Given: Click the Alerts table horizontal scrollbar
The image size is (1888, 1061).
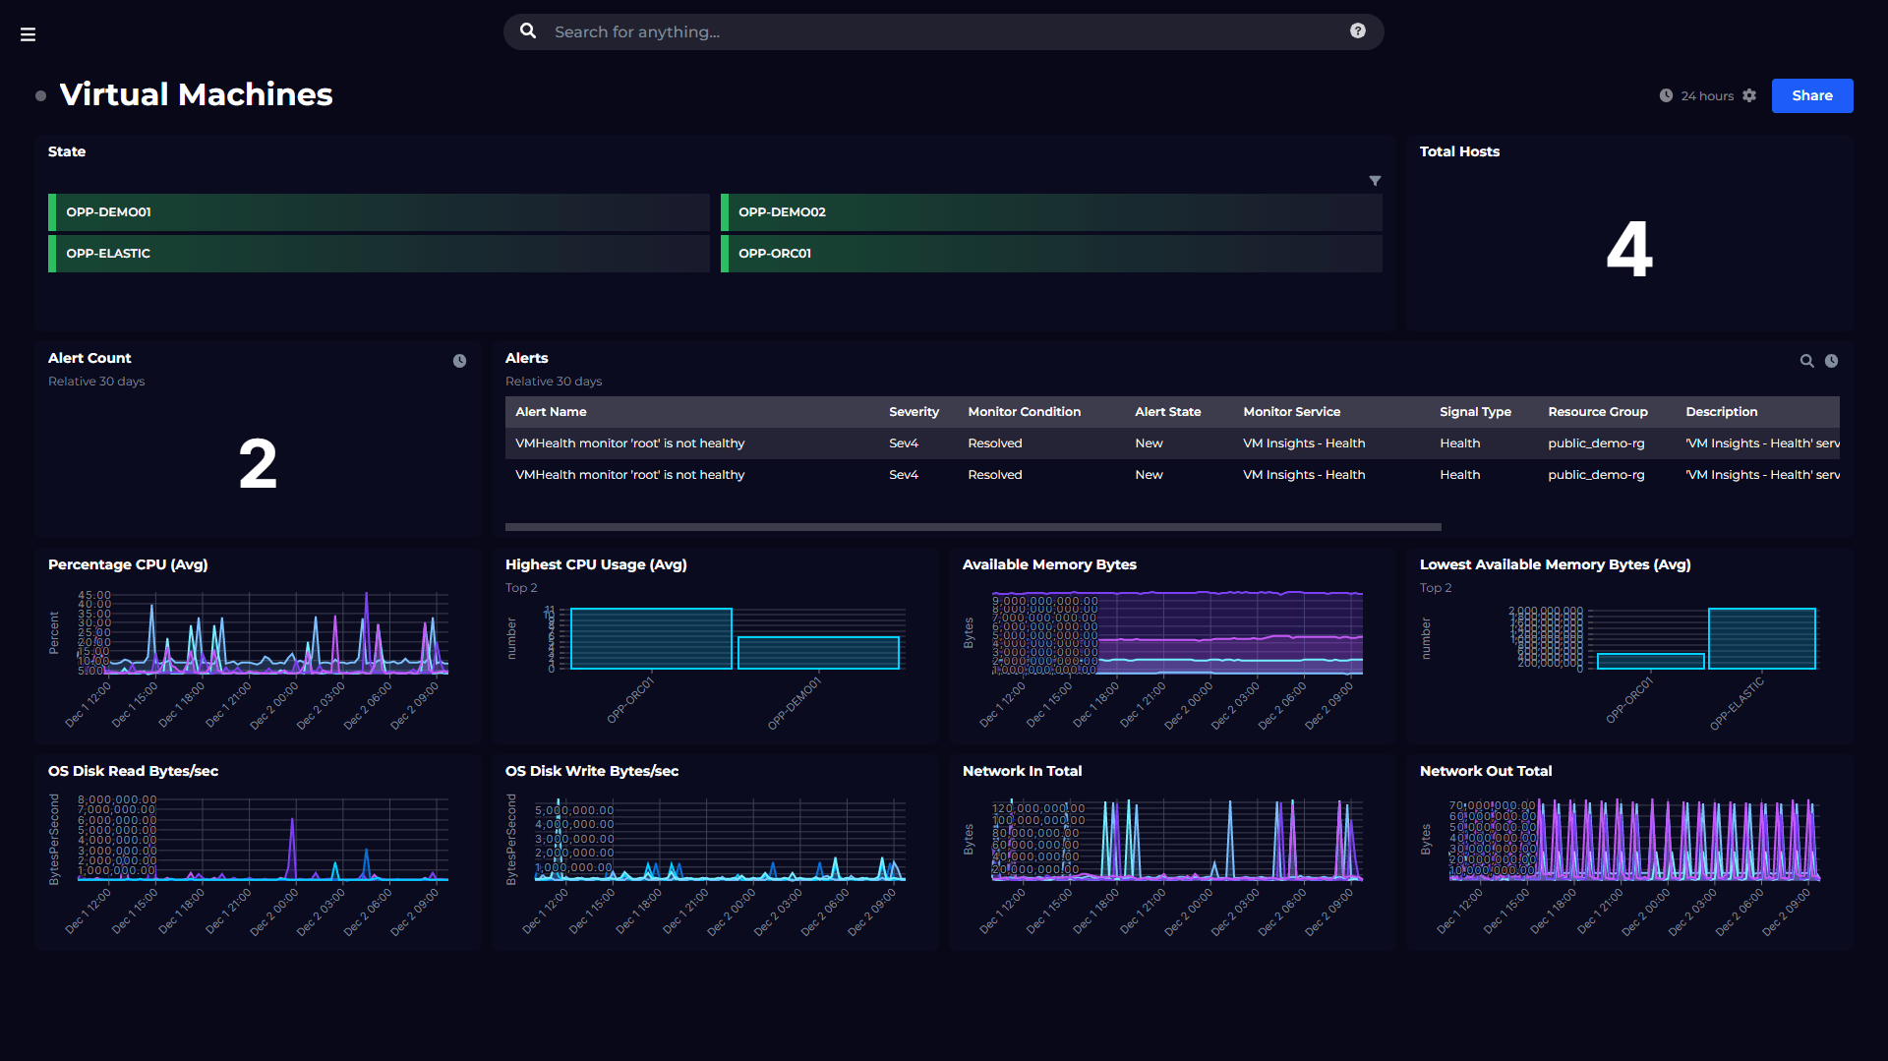Looking at the screenshot, I should point(973,527).
